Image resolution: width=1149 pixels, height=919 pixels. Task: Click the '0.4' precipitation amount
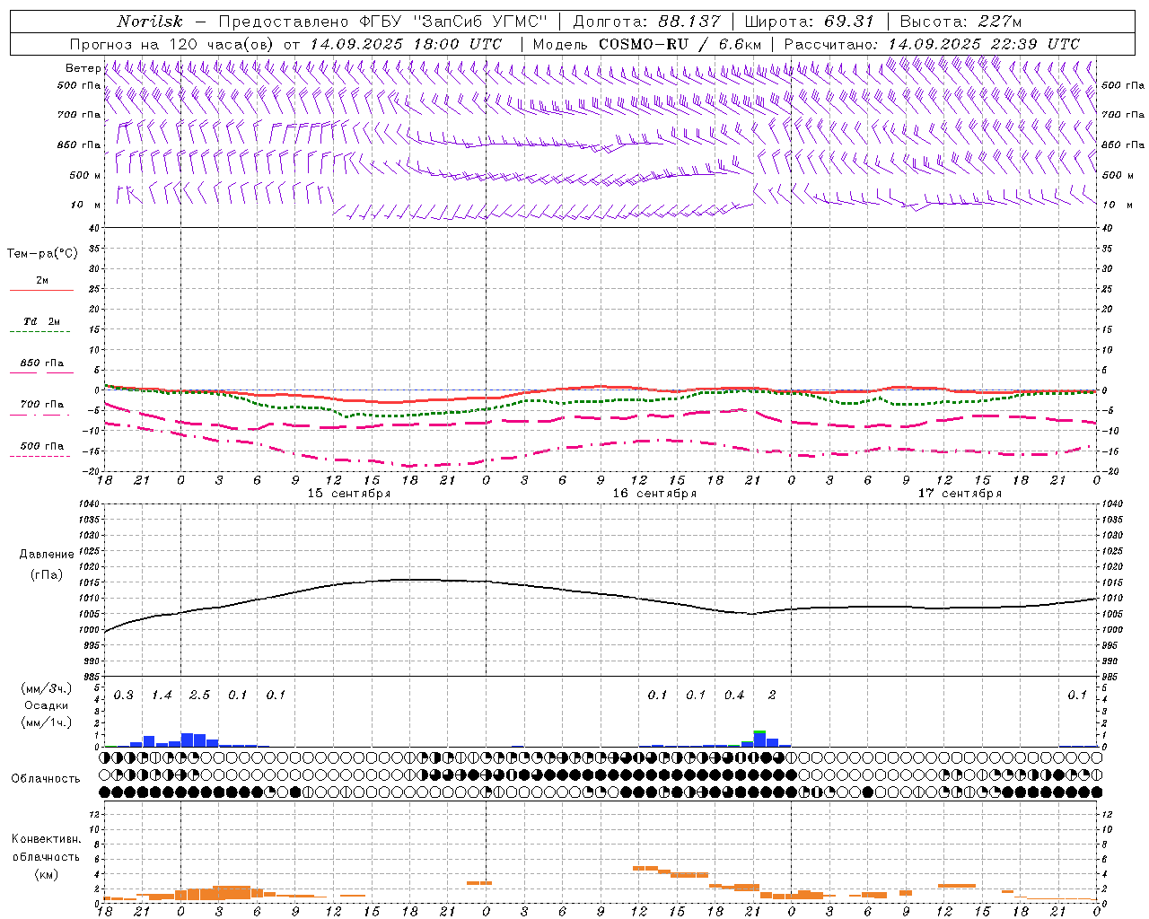click(x=734, y=696)
